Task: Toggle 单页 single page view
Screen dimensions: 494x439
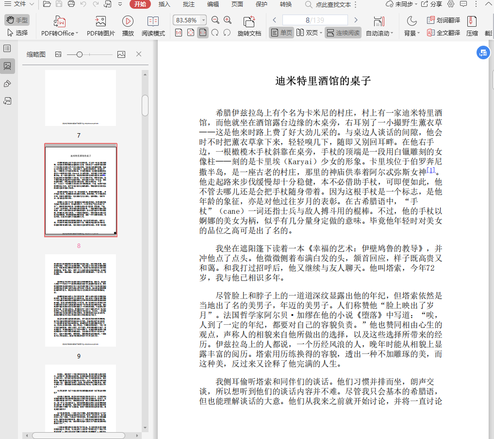Action: pos(281,33)
